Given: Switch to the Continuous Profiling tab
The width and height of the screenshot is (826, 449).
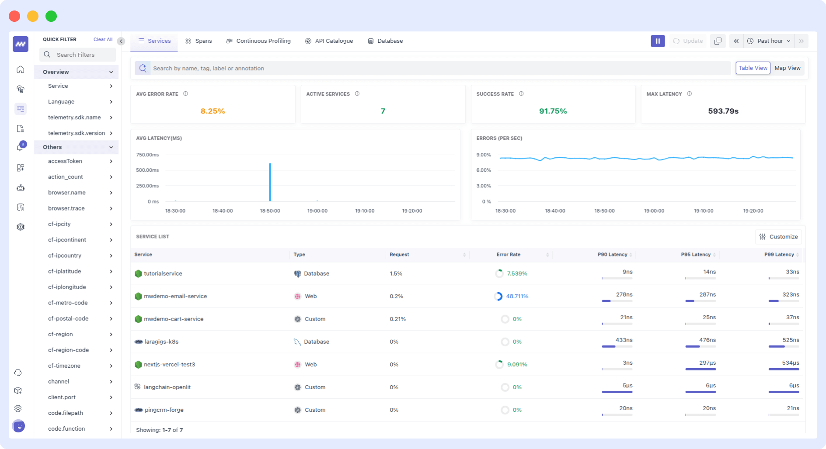Looking at the screenshot, I should coord(258,41).
